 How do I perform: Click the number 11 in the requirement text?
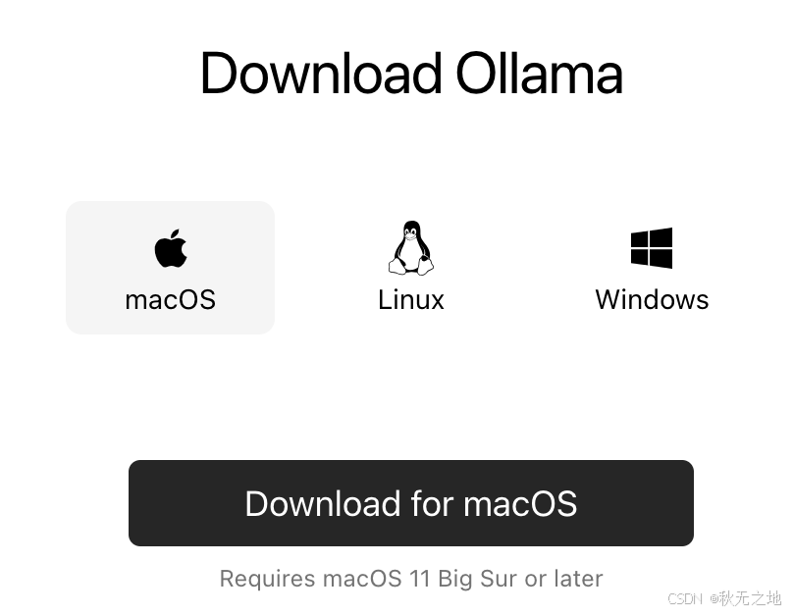point(419,579)
